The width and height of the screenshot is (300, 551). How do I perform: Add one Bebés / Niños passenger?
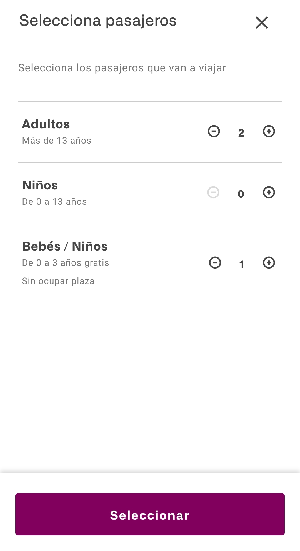[x=269, y=263]
